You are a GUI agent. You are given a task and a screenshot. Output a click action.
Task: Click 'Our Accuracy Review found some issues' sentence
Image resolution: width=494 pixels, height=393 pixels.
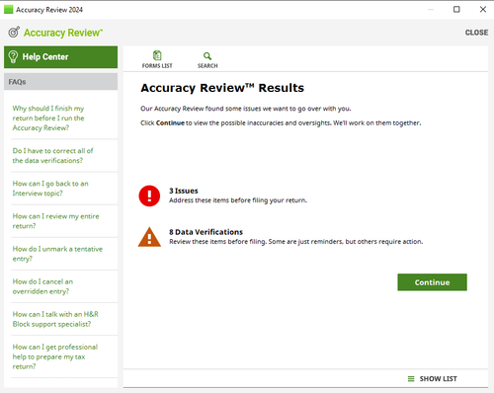click(246, 109)
